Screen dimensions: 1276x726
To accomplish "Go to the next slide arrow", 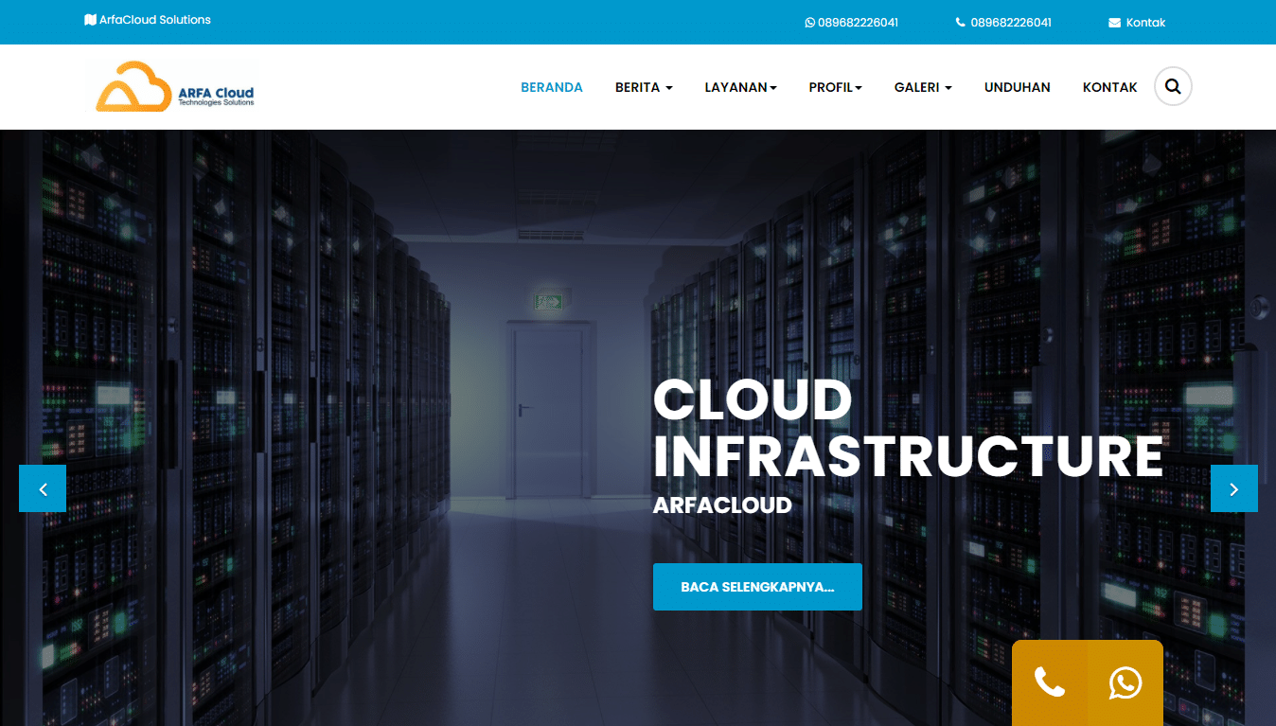I will coord(1233,488).
